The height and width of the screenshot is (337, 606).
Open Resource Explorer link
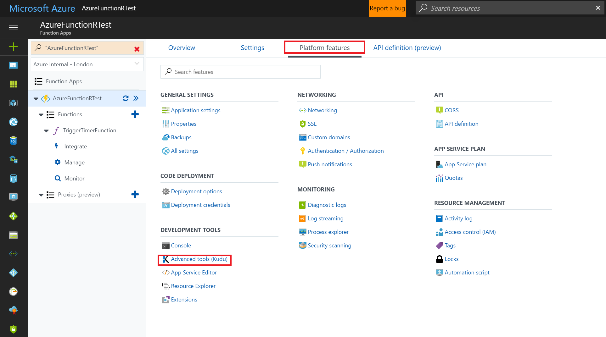click(193, 286)
